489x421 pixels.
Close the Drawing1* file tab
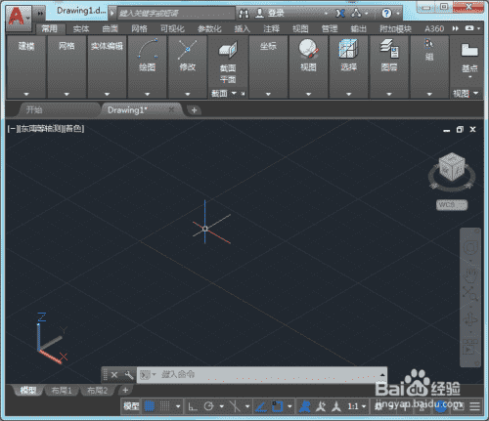172,110
